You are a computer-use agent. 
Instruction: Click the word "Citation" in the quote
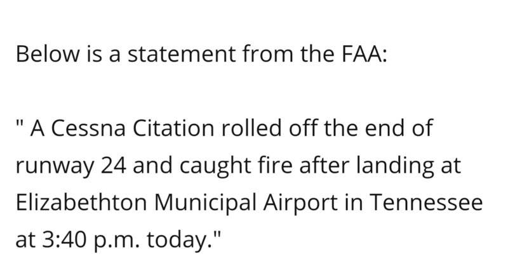173,128
